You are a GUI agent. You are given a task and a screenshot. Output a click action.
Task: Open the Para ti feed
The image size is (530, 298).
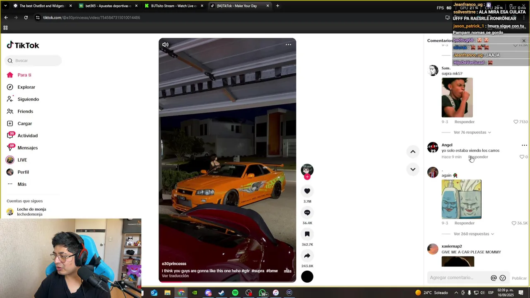click(x=19, y=75)
